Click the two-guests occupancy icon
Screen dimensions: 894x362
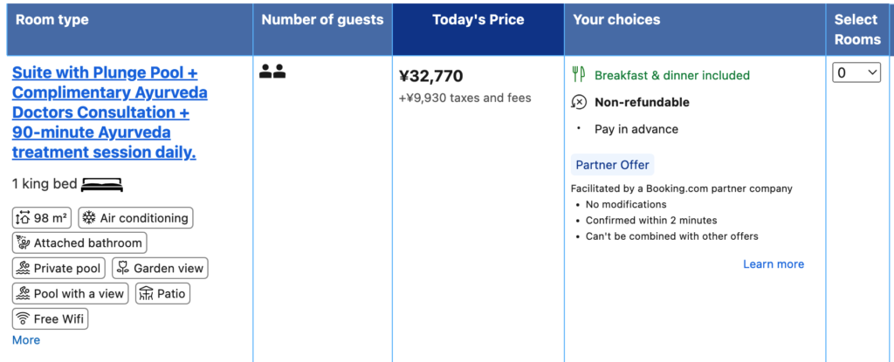(x=272, y=72)
